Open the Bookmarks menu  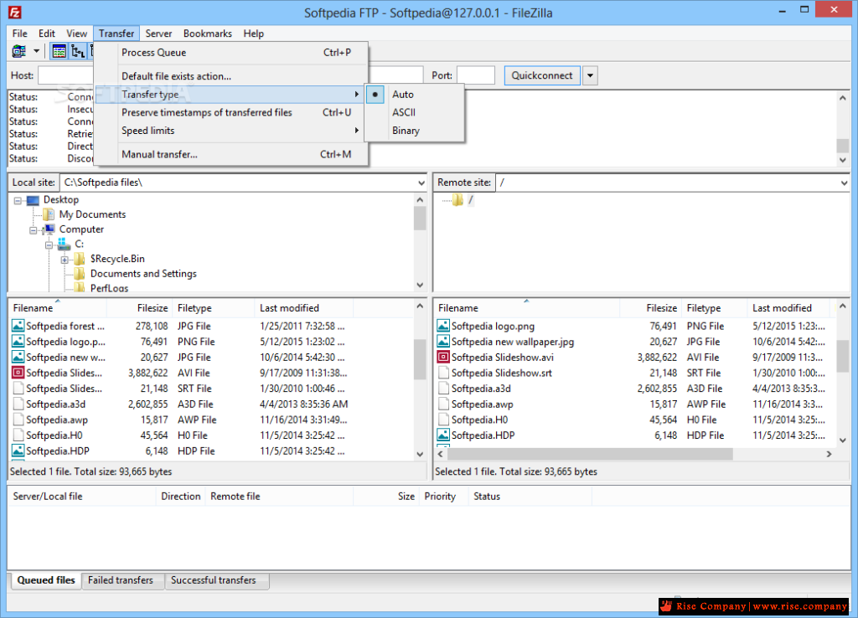tap(208, 33)
